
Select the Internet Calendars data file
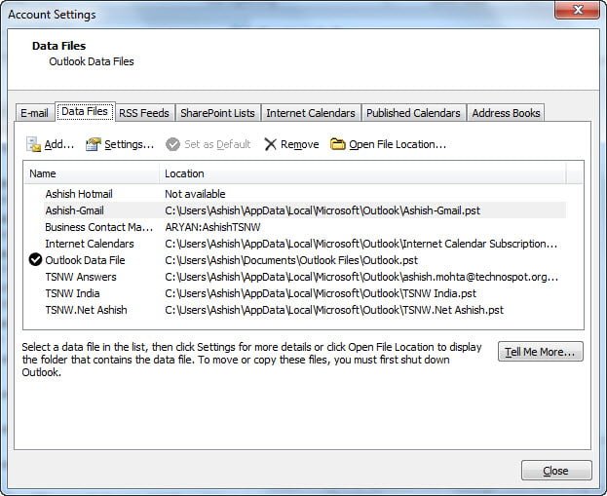(x=295, y=244)
